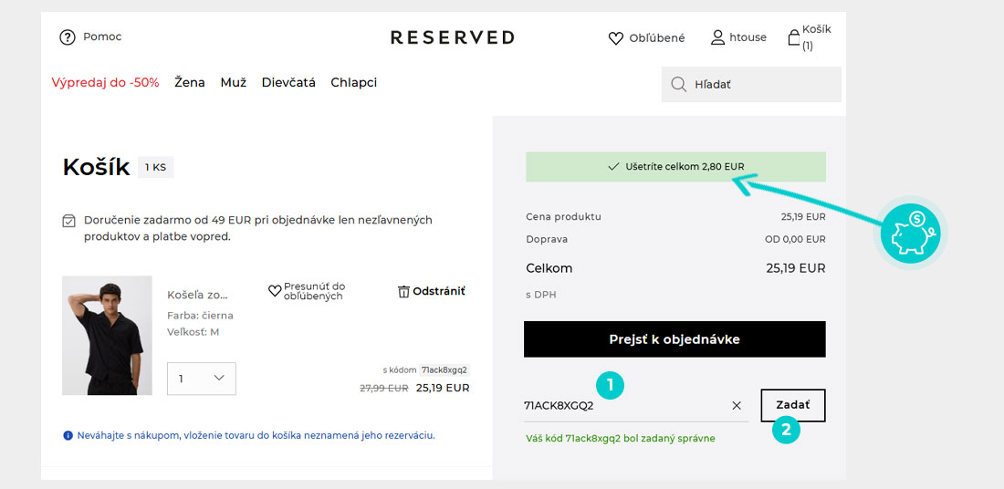The image size is (1004, 489).
Task: Open the Muž category
Action: click(233, 83)
